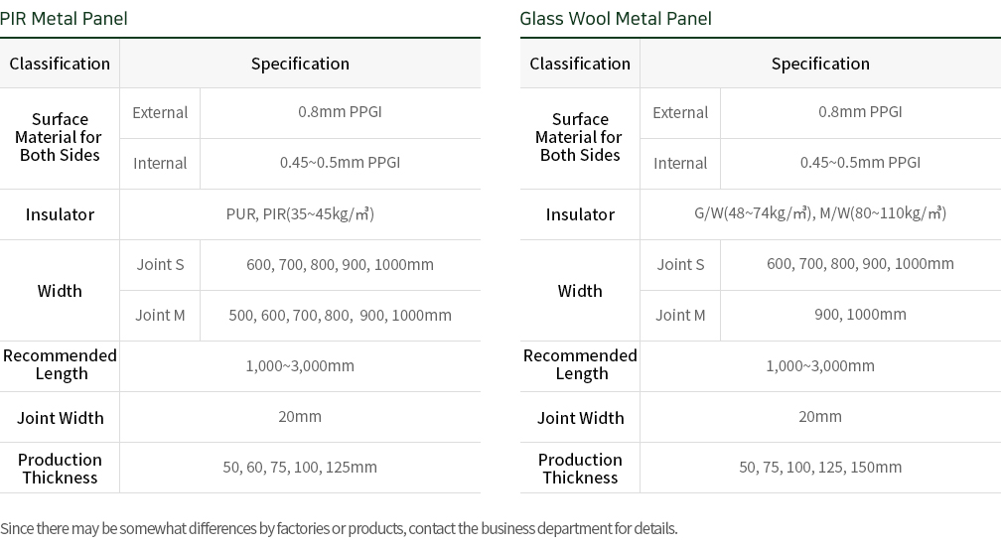Select PIR Recommended Length row label
Viewport: 1001px width, 549px height.
tap(60, 365)
